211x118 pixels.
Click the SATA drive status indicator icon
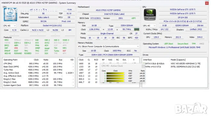(x=144, y=64)
